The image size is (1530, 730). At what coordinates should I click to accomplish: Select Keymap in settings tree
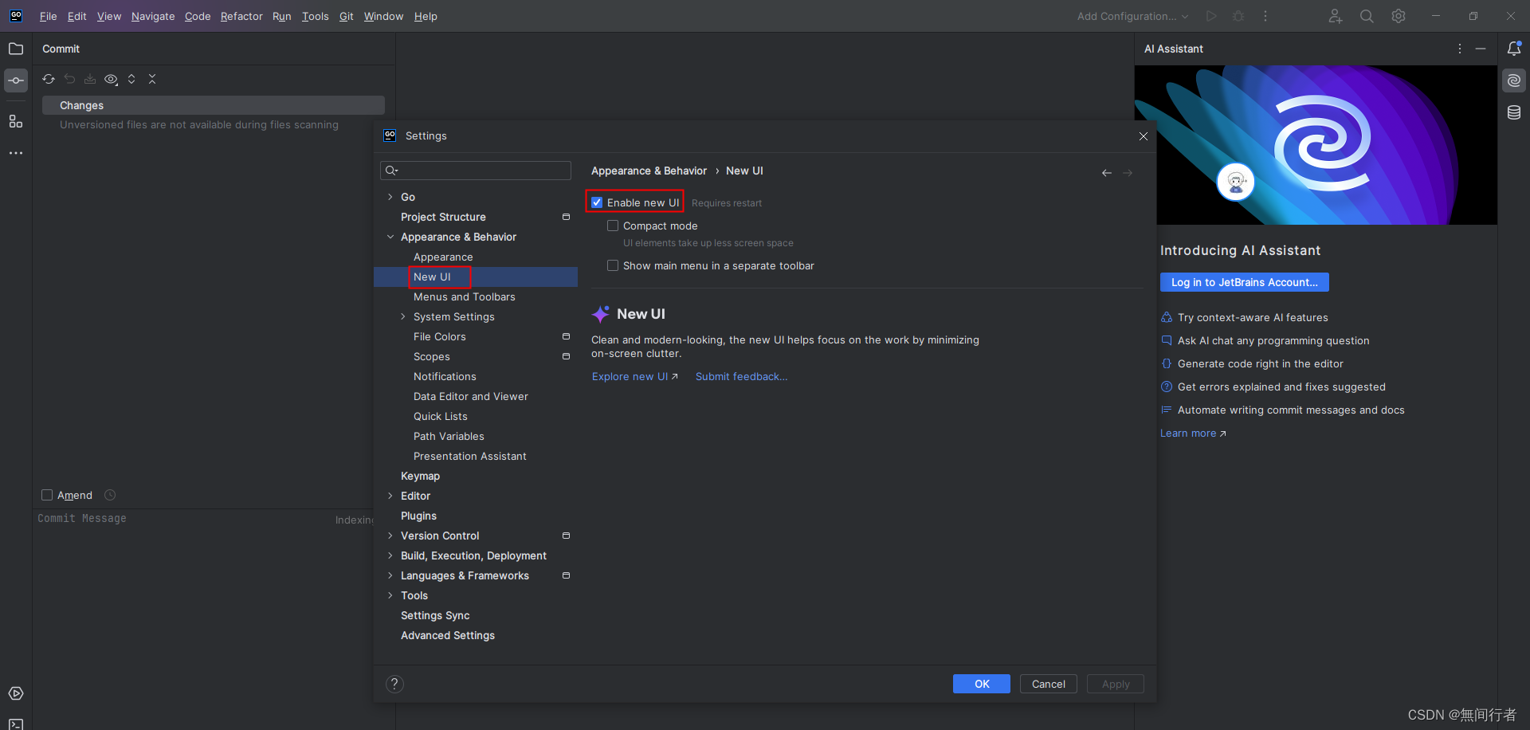click(x=420, y=476)
